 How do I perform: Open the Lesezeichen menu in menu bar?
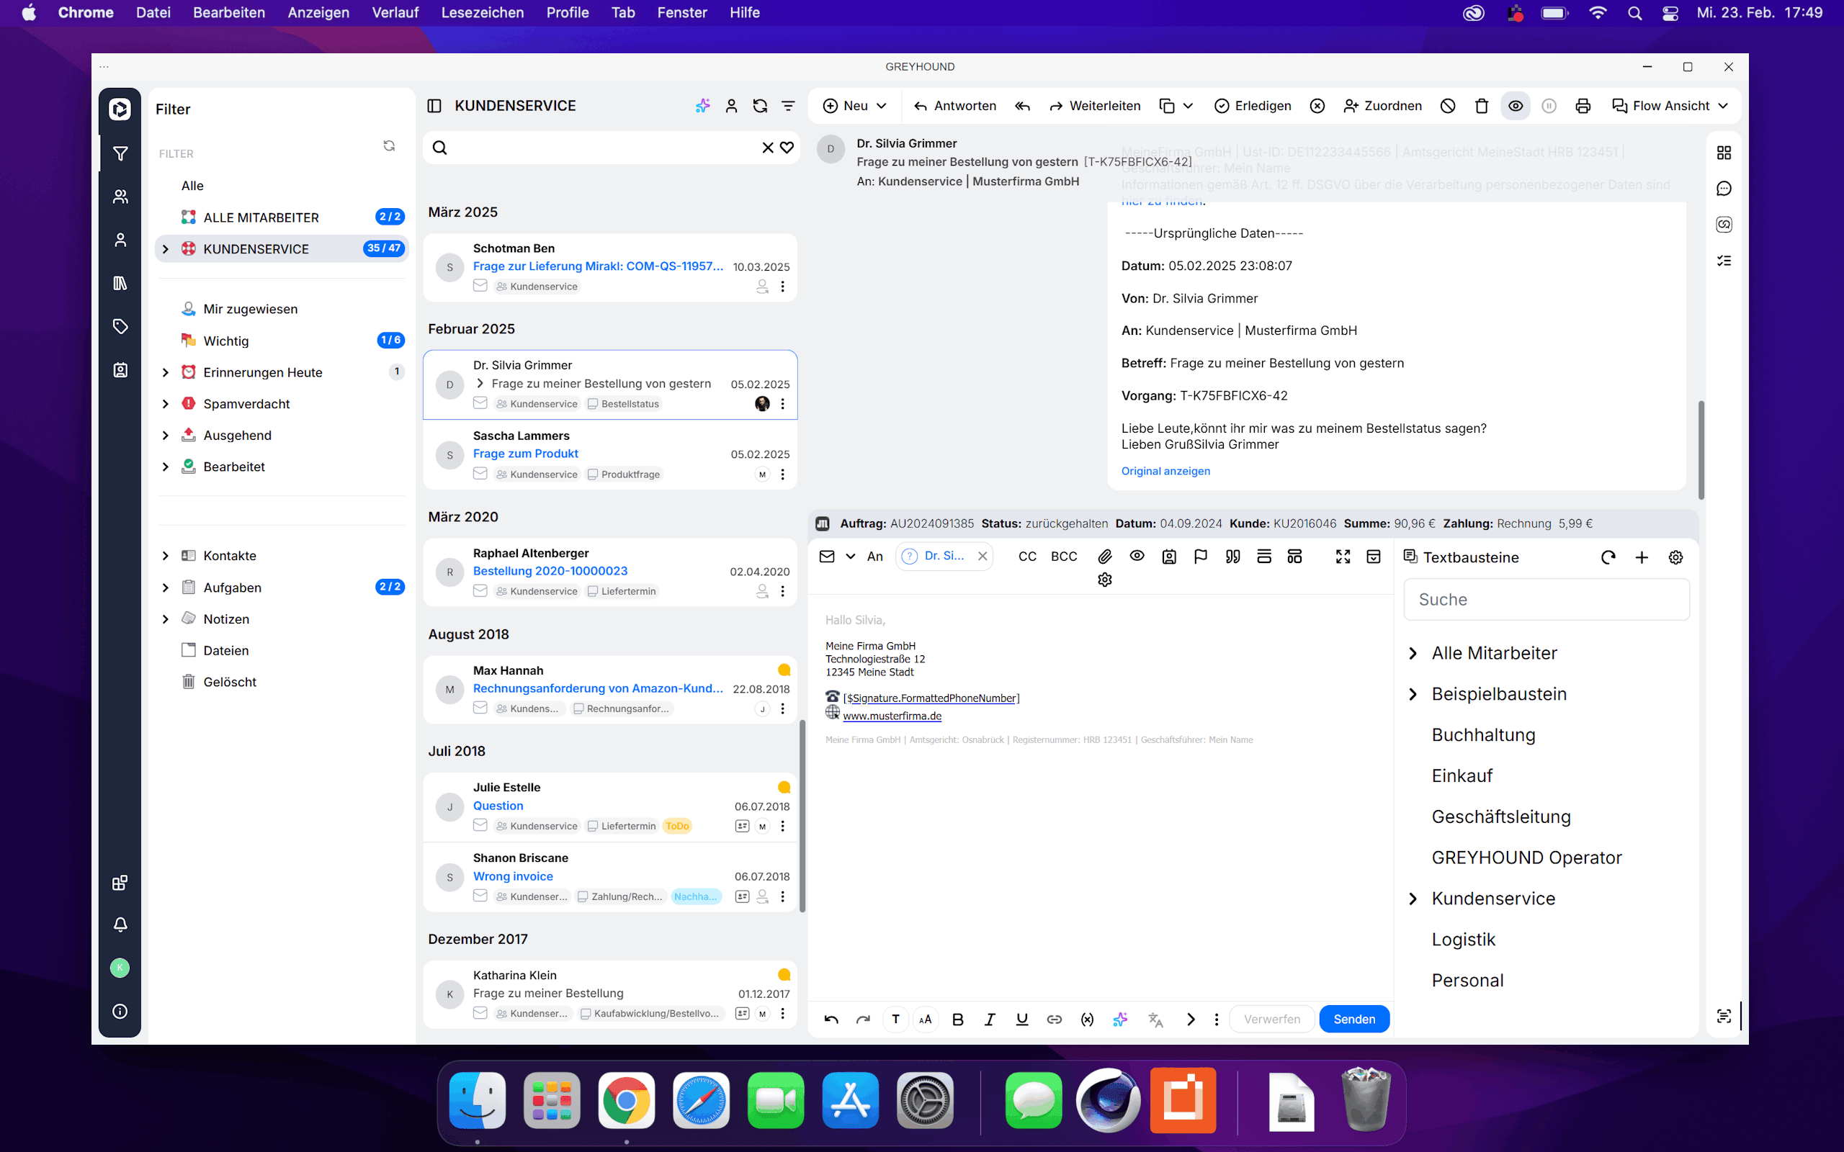(483, 13)
